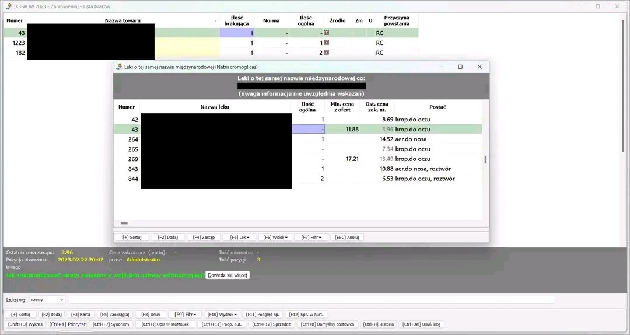630x335 pixels.
Task: Open the [F7] Filtr dropdown in dialog
Action: 311,238
